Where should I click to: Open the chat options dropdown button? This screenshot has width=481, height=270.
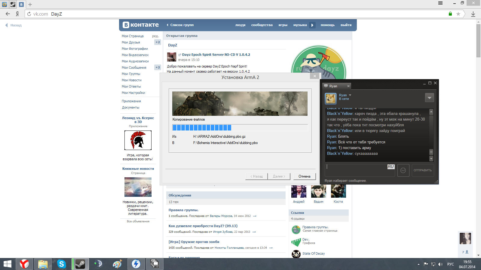430,97
